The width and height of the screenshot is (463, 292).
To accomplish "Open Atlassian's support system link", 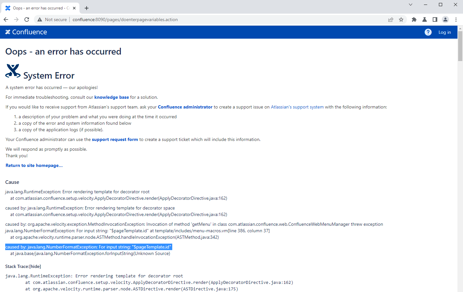I will (297, 107).
